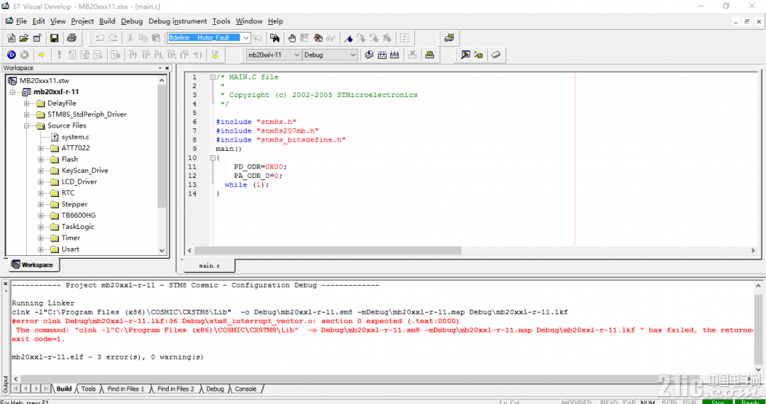Collapse the main() fold on line 10
The width and height of the screenshot is (766, 404).
point(212,158)
